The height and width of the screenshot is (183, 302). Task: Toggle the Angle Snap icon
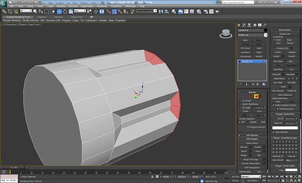click(114, 11)
